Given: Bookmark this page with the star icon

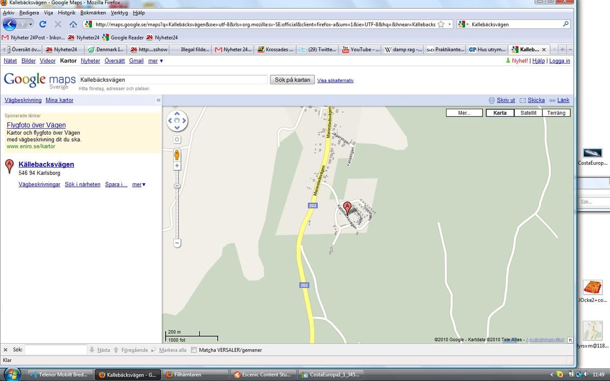Looking at the screenshot, I should click(x=441, y=24).
